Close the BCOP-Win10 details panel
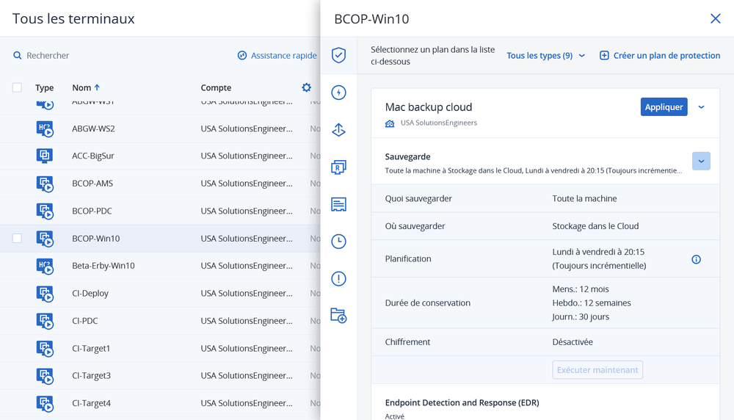The height and width of the screenshot is (420, 734). point(715,18)
